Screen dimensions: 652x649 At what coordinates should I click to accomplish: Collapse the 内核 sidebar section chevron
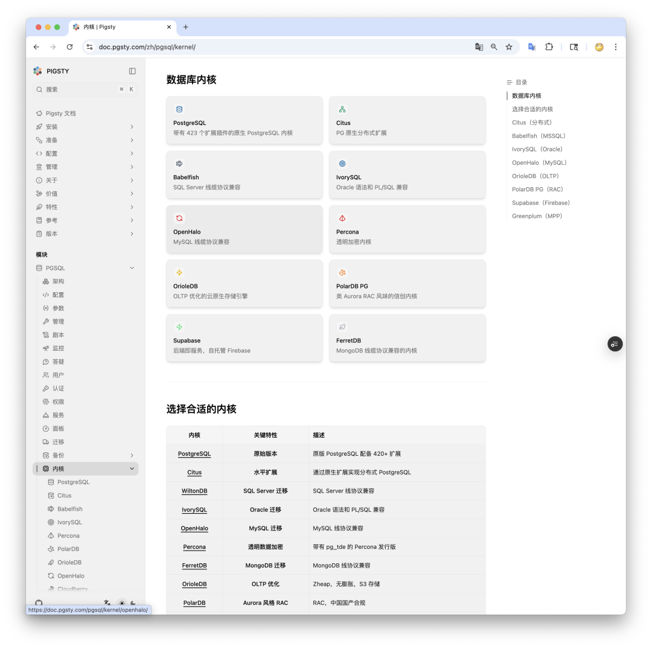(x=132, y=468)
